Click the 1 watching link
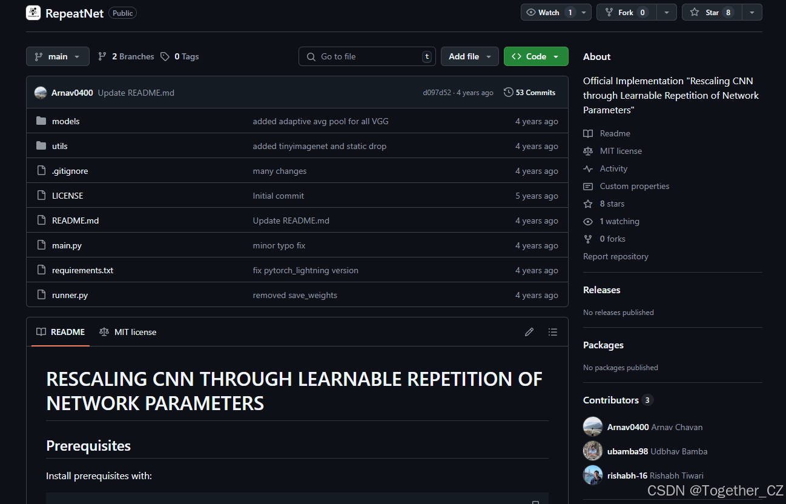The height and width of the screenshot is (504, 786). pyautogui.click(x=619, y=221)
